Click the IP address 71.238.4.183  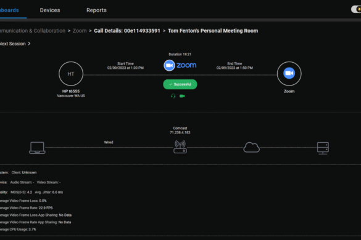point(180,132)
